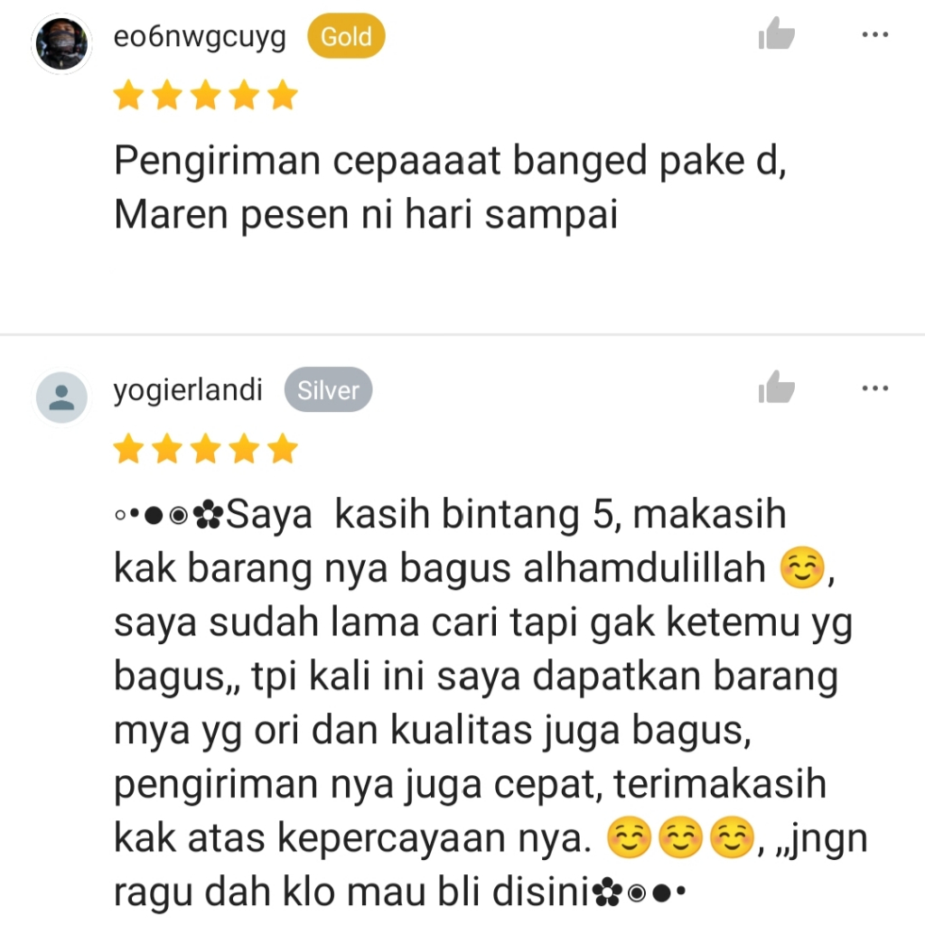Open three-dot menu on yogierlandi's review
925x925 pixels.
coord(874,388)
